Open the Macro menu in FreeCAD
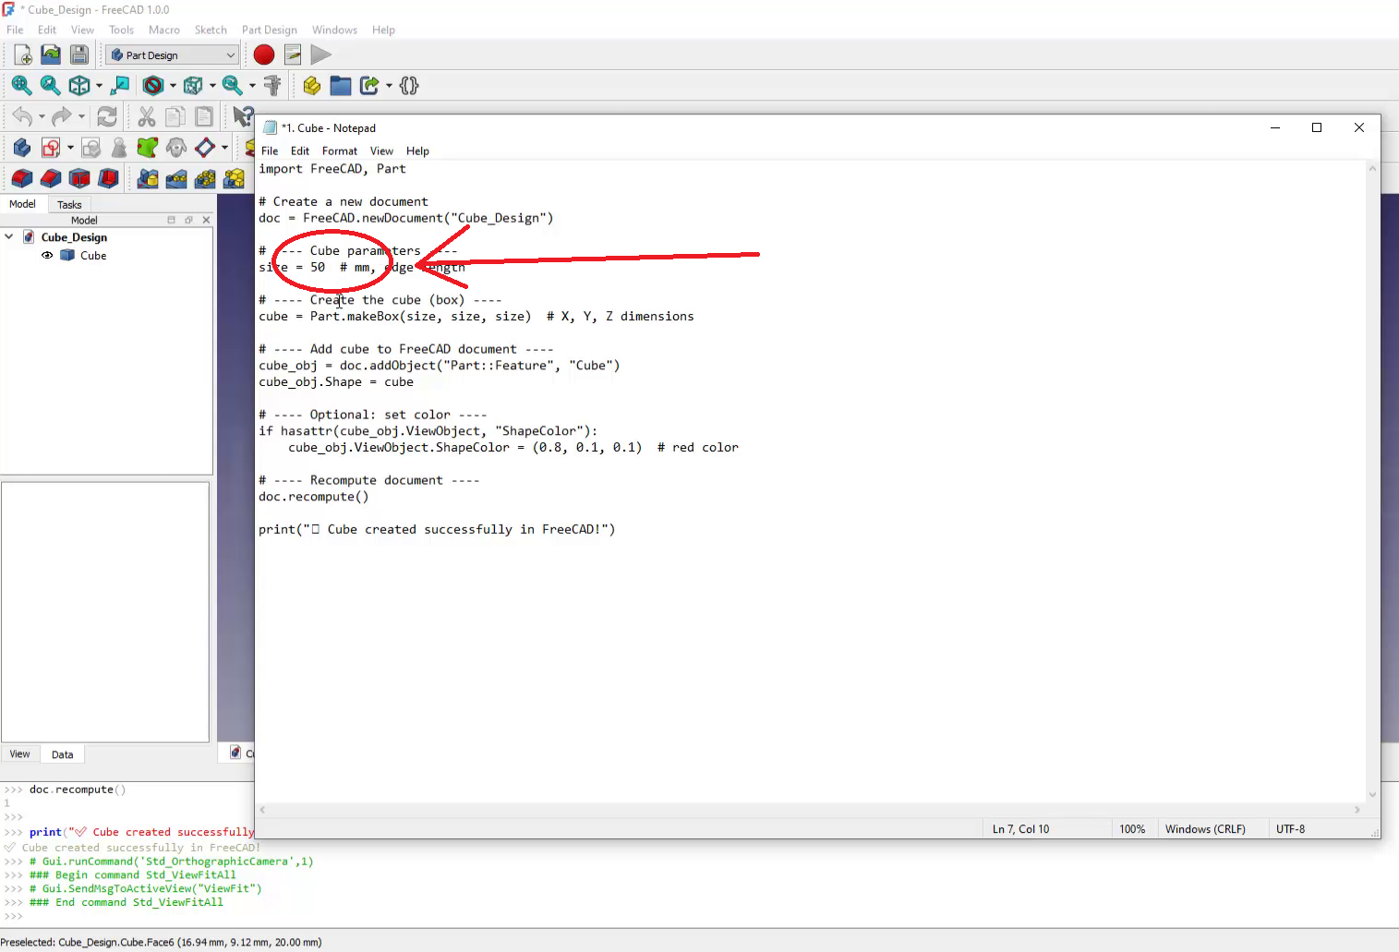1399x952 pixels. pyautogui.click(x=164, y=30)
